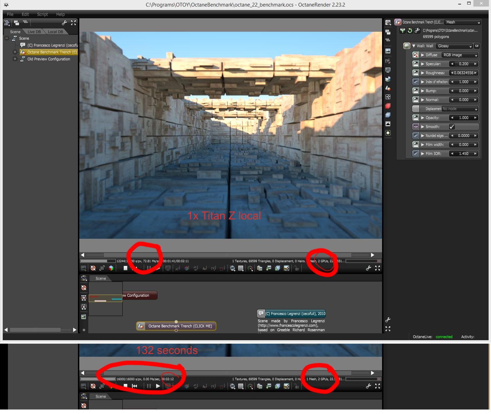This screenshot has width=491, height=414.
Task: Select Old Preview Configuration in the outliner
Action: coord(49,59)
